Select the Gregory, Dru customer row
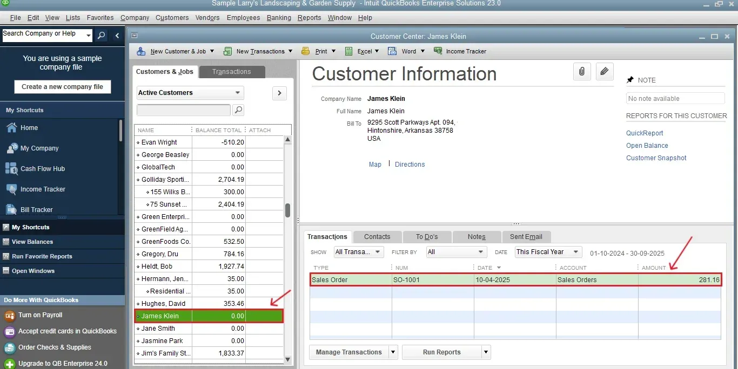This screenshot has width=738, height=369. coord(209,254)
